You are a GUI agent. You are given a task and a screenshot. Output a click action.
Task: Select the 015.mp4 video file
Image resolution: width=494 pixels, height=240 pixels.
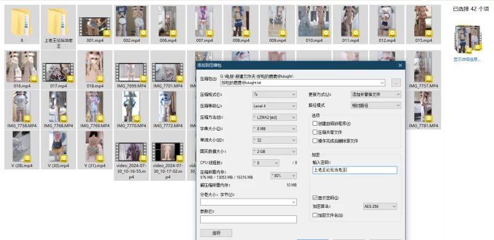click(x=424, y=24)
